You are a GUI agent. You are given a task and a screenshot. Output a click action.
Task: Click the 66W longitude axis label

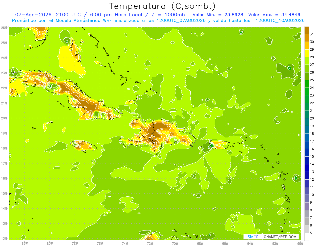pos(225,243)
